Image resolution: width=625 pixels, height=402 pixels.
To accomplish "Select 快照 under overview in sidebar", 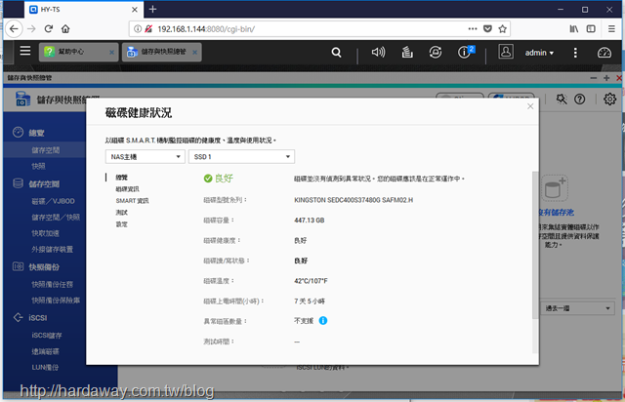I will pos(39,166).
